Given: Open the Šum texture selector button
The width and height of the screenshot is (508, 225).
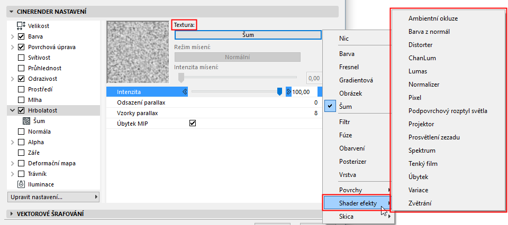Looking at the screenshot, I should [248, 35].
